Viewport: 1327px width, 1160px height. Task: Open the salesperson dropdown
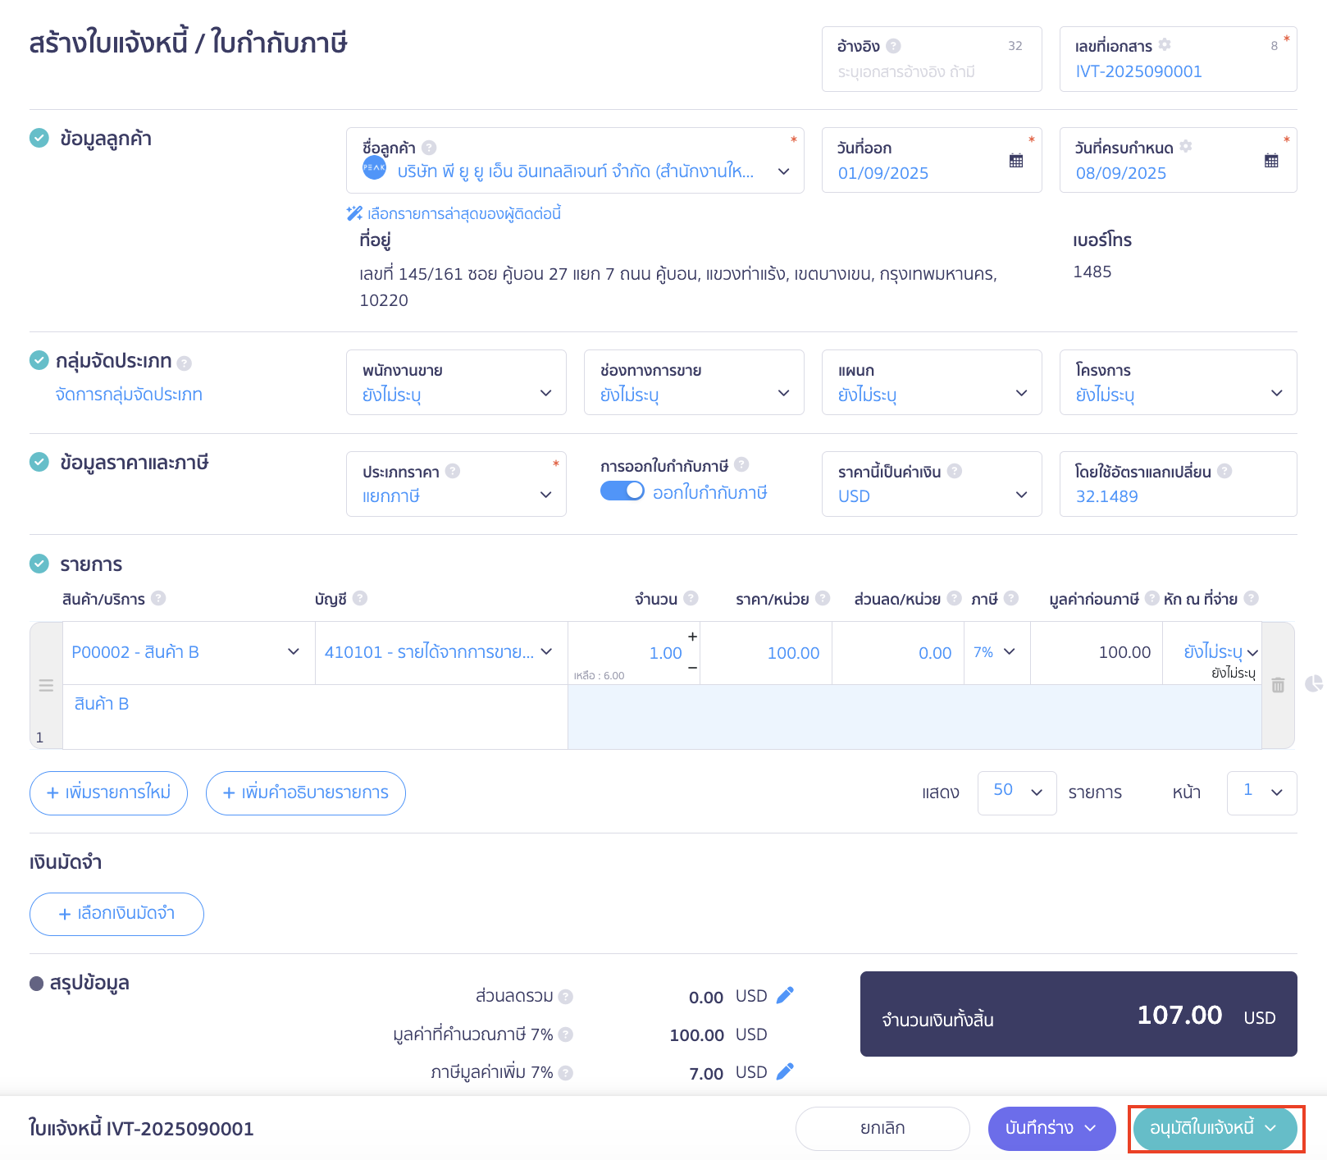click(456, 383)
